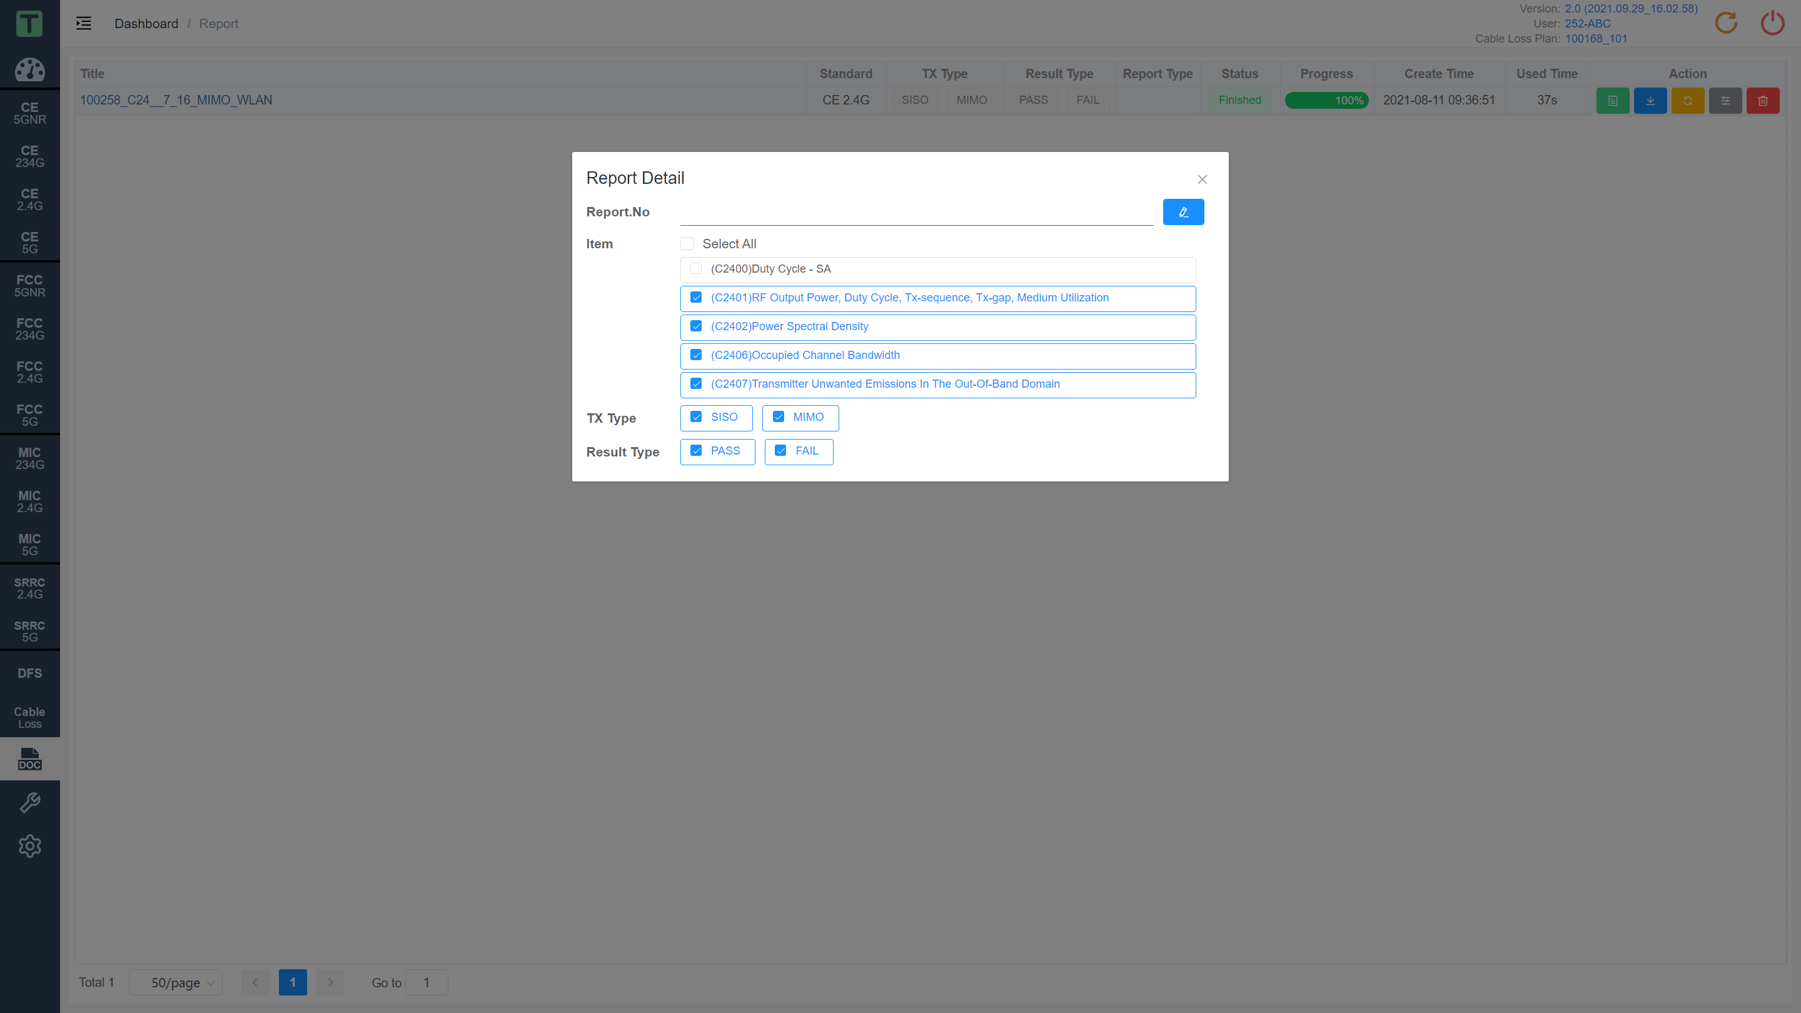Check the (C2400)Duty Cycle - SA item

695,268
